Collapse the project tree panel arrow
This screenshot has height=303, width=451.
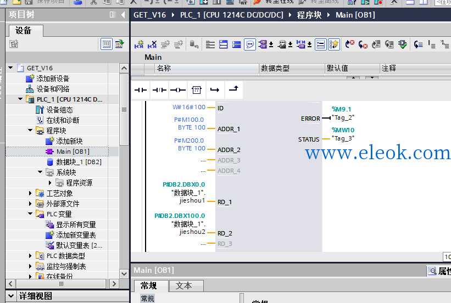click(123, 15)
